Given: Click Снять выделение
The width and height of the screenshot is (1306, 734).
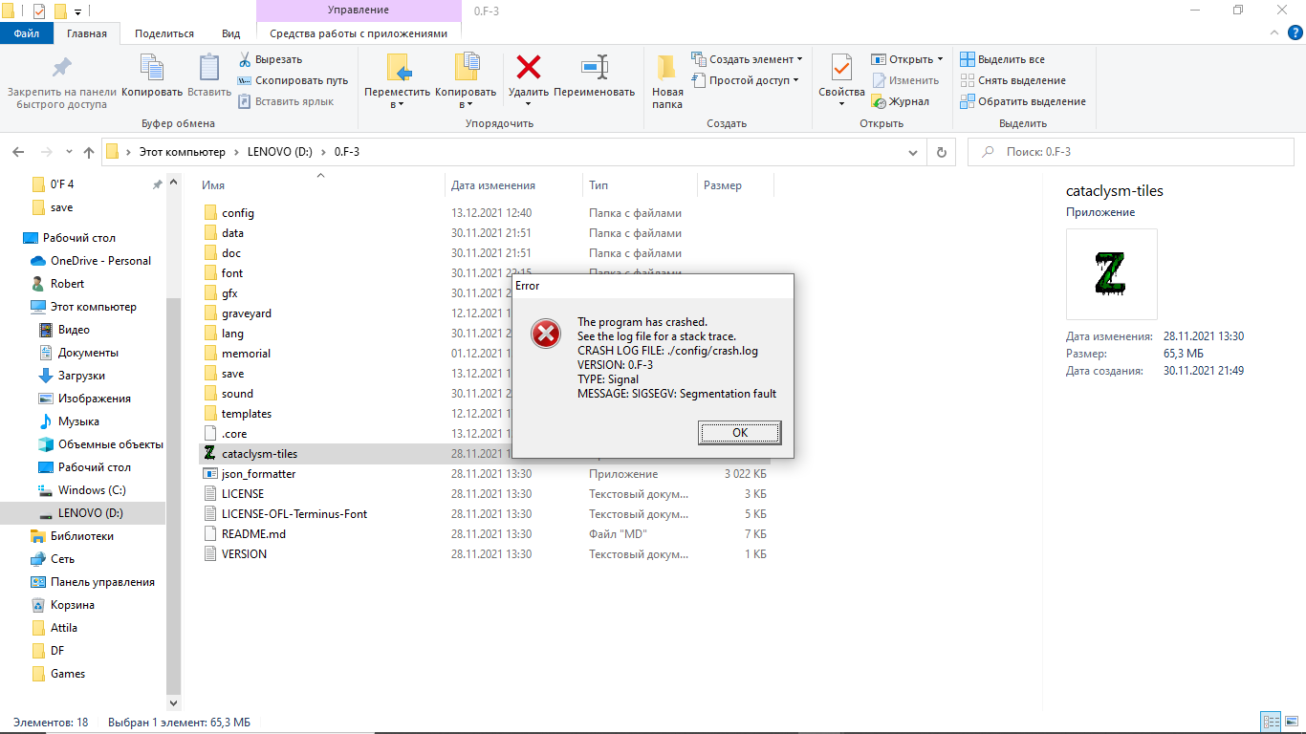Looking at the screenshot, I should [1012, 80].
